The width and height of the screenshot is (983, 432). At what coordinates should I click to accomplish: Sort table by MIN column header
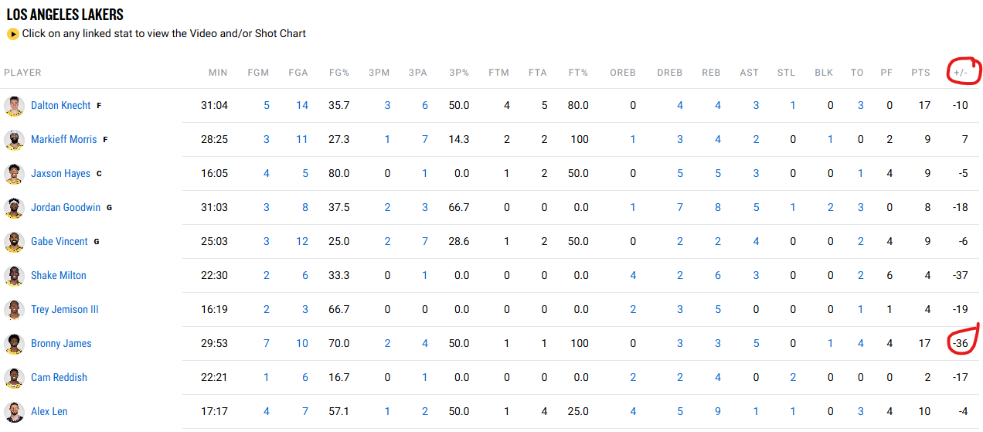pyautogui.click(x=218, y=73)
